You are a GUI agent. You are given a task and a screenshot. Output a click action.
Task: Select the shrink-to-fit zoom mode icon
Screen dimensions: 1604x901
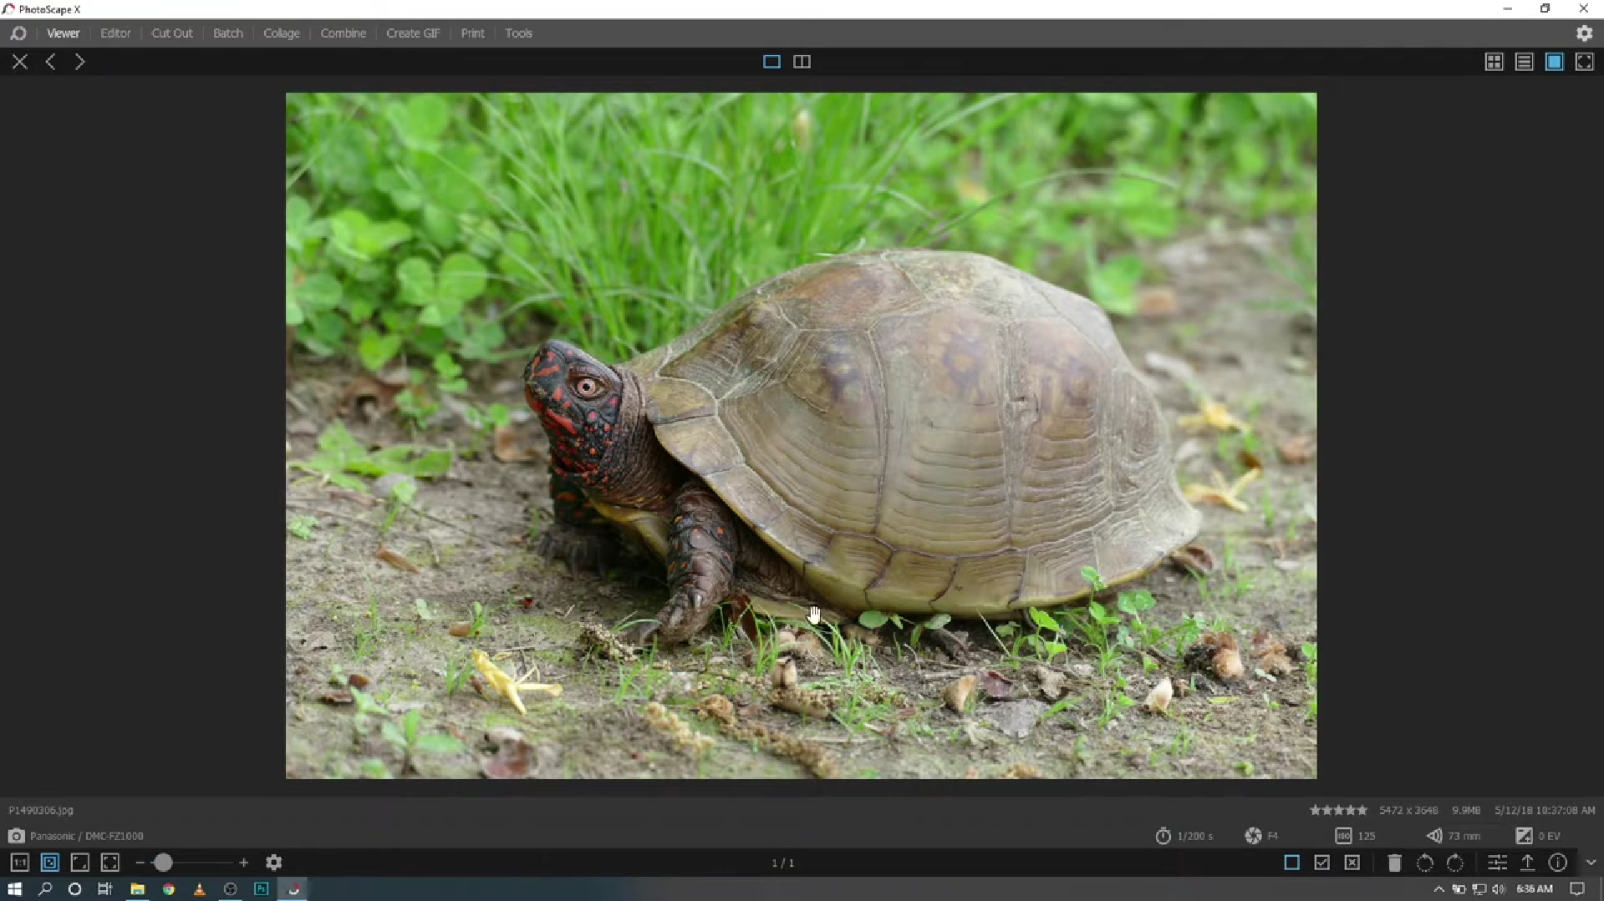pos(80,863)
